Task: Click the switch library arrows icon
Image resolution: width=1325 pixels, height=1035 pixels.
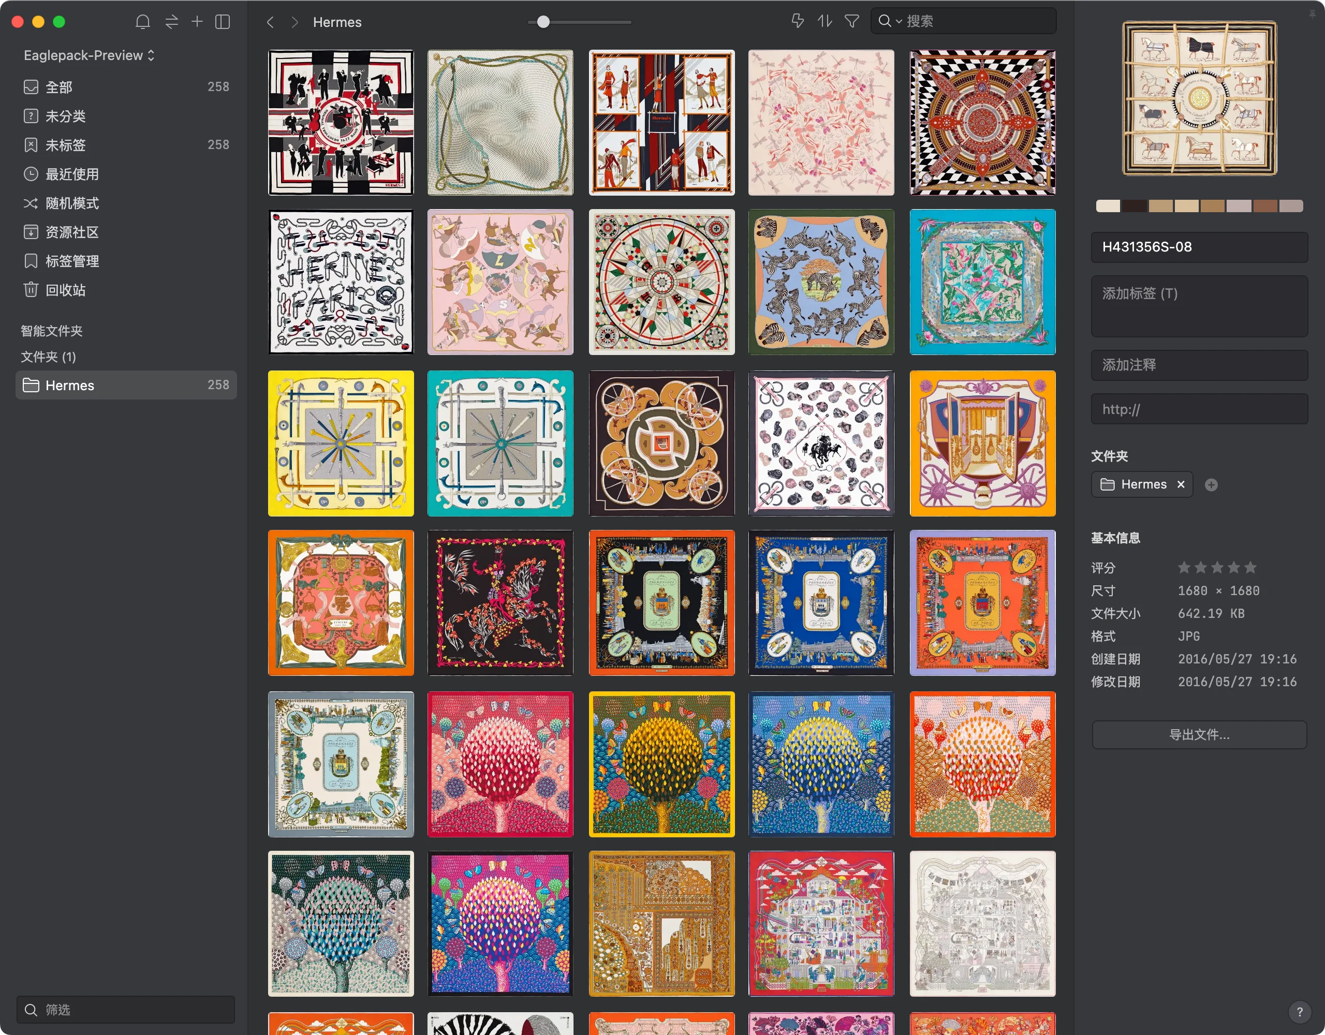Action: coord(172,22)
